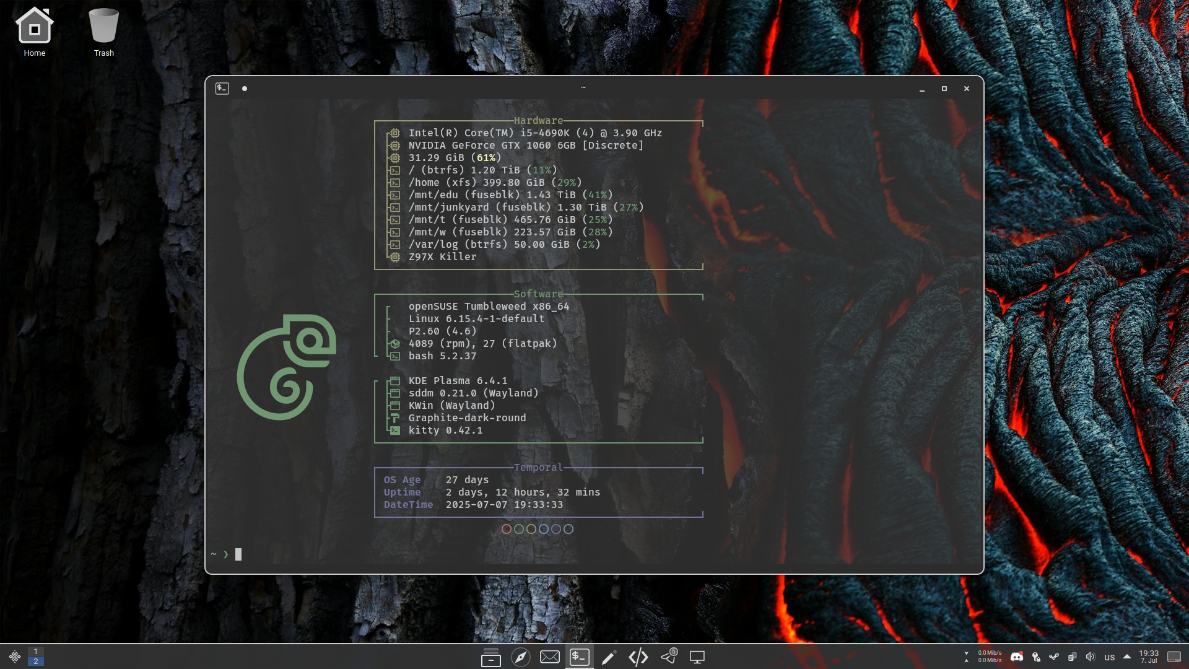Open the mail envelope taskbar icon
The width and height of the screenshot is (1189, 669).
[x=550, y=657]
